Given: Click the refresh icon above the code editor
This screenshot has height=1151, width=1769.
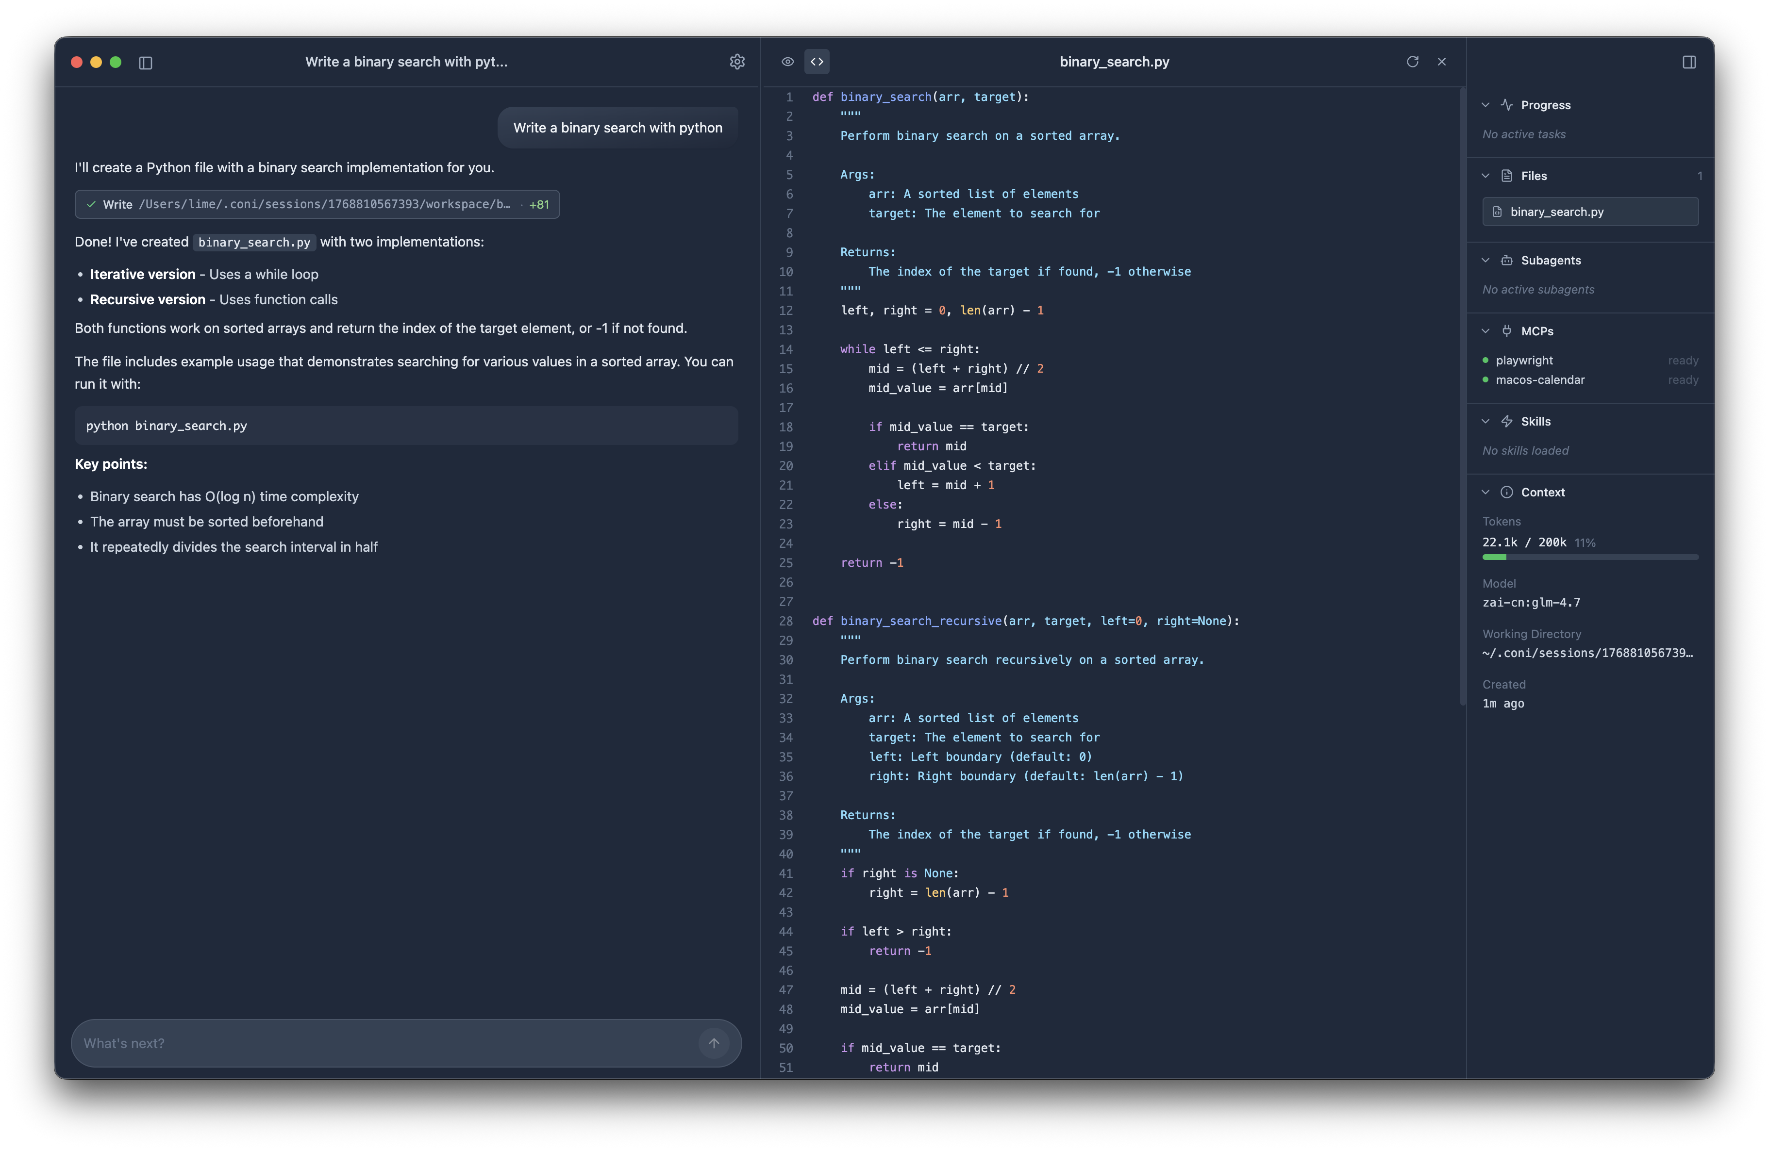Looking at the screenshot, I should (1413, 62).
